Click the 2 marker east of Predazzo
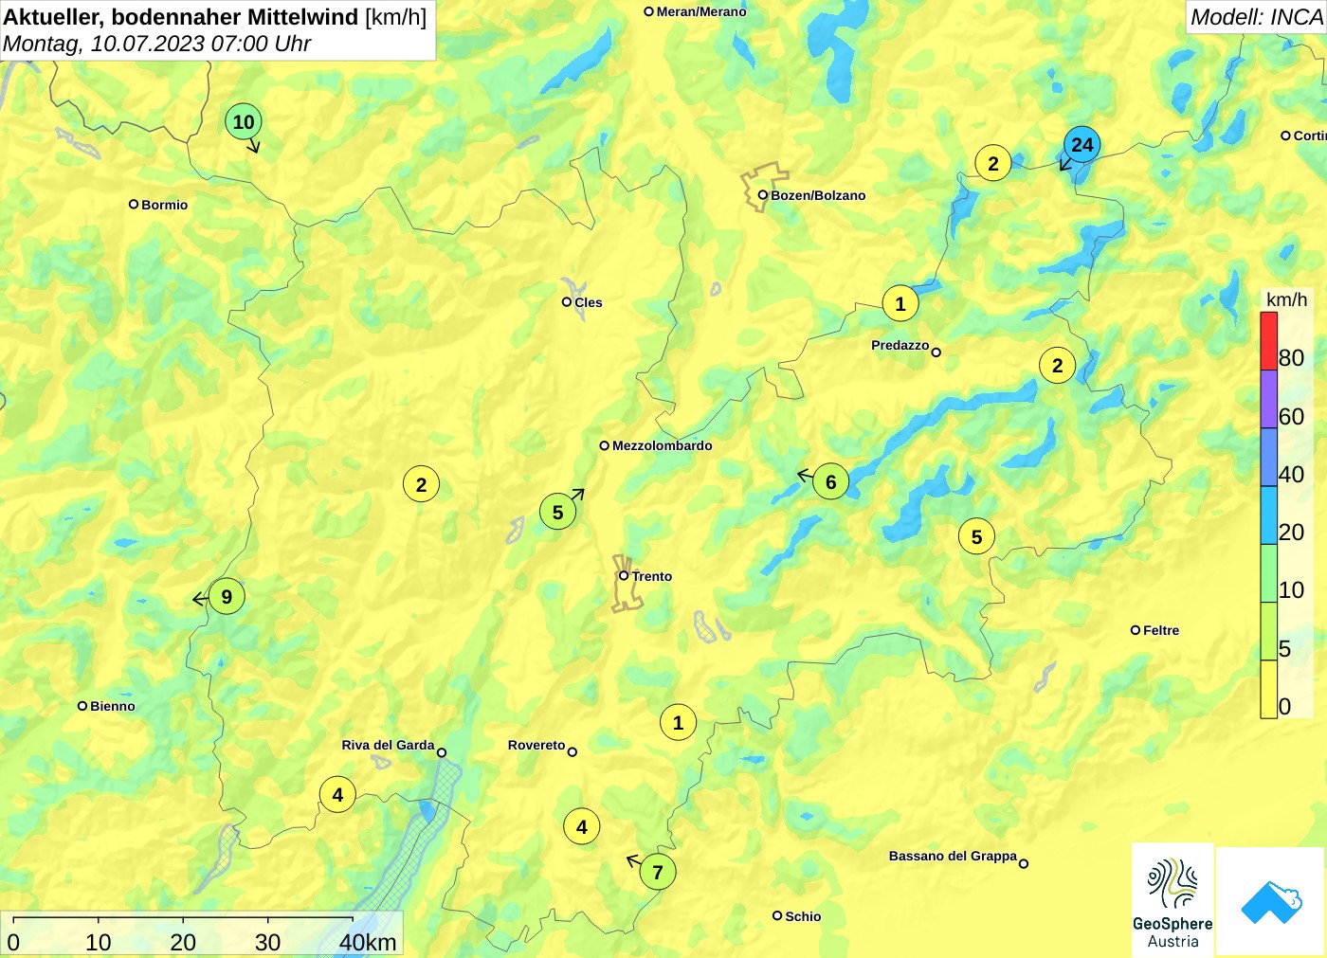This screenshot has height=958, width=1327. point(1058,366)
